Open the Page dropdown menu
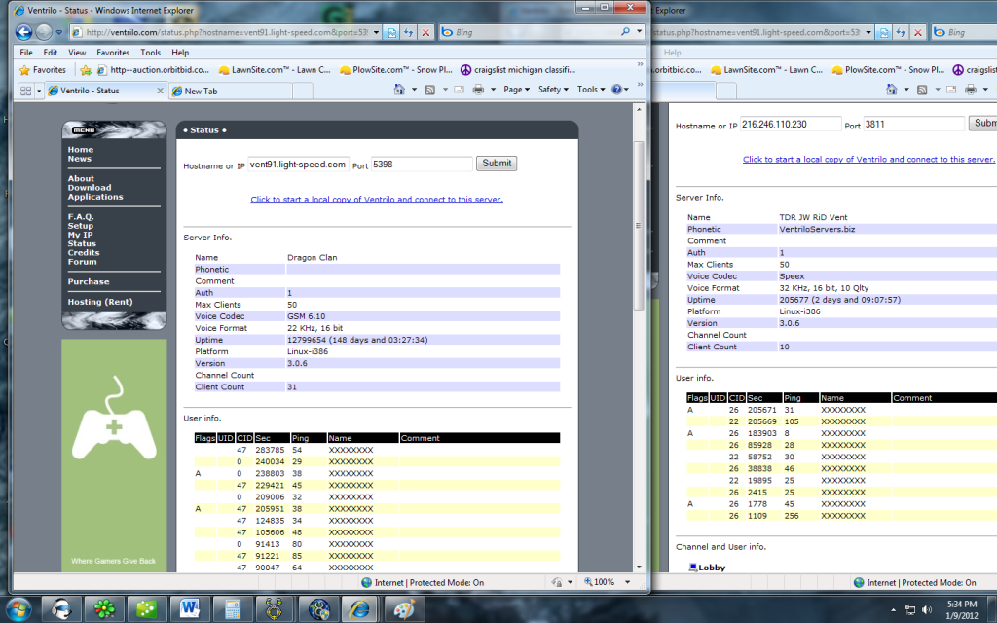997x623 pixels. click(516, 90)
